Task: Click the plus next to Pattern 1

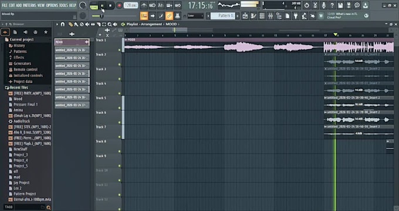Action: click(x=238, y=16)
